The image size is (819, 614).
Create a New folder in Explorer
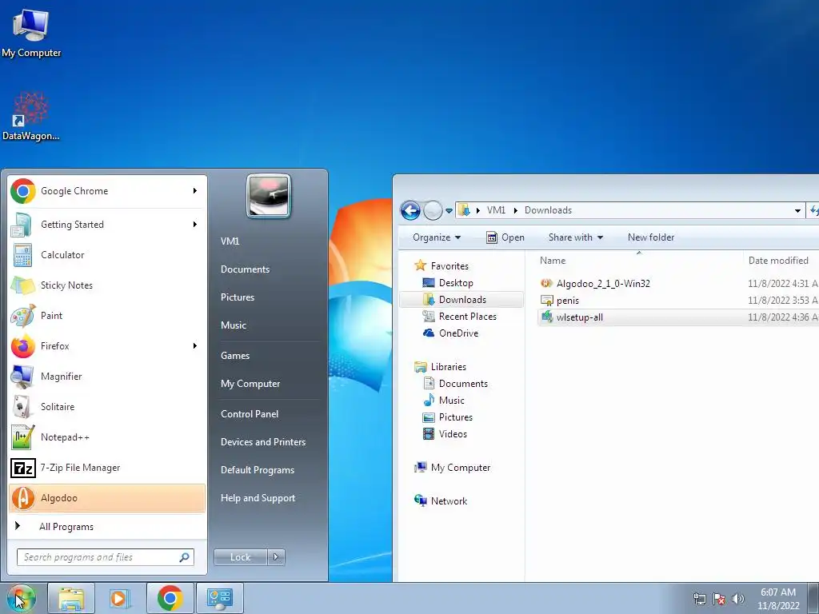(x=651, y=237)
